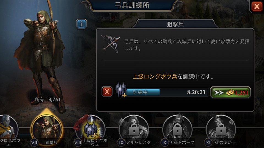Click the tier IX badge
The image size is (264, 148).
[121, 143]
